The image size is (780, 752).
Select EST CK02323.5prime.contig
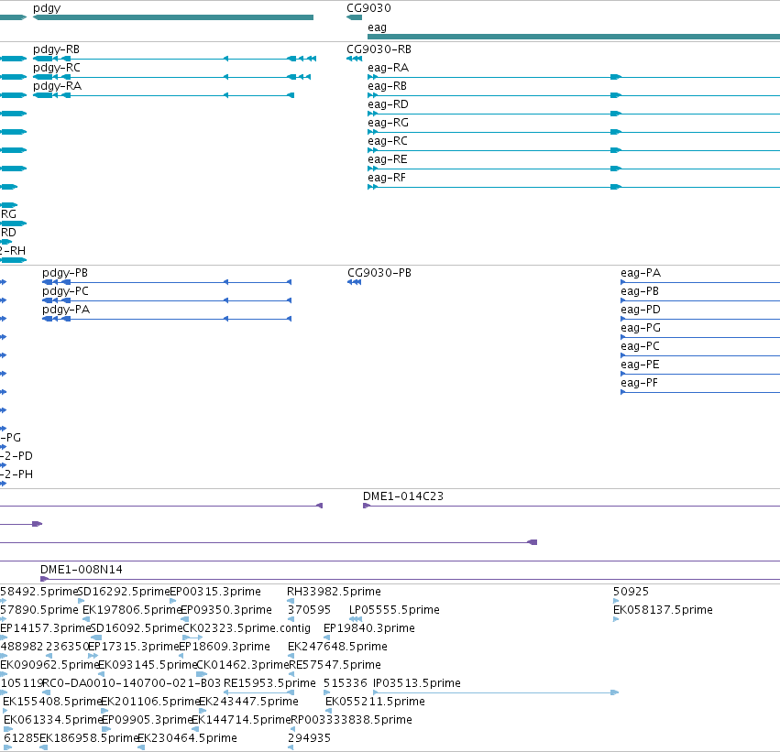click(x=247, y=628)
